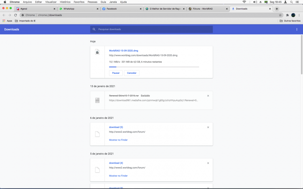Open the volume control in menu bar

(x=255, y=2)
